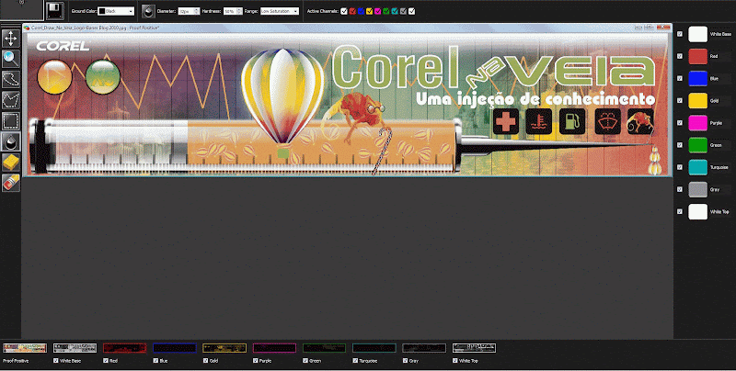Select the yellow Sponge tool
The width and height of the screenshot is (736, 371).
pos(11,162)
